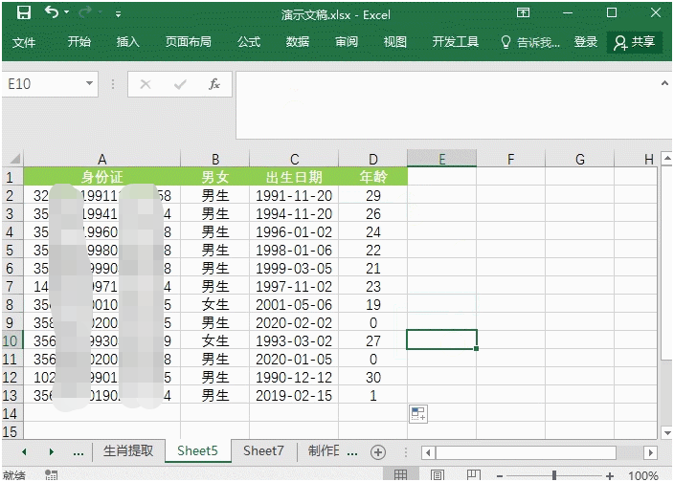Image resolution: width=674 pixels, height=482 pixels.
Task: Click the more sheets ellipsis at right
Action: tap(352, 452)
